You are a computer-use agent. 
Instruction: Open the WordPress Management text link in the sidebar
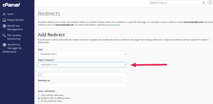point(15,28)
